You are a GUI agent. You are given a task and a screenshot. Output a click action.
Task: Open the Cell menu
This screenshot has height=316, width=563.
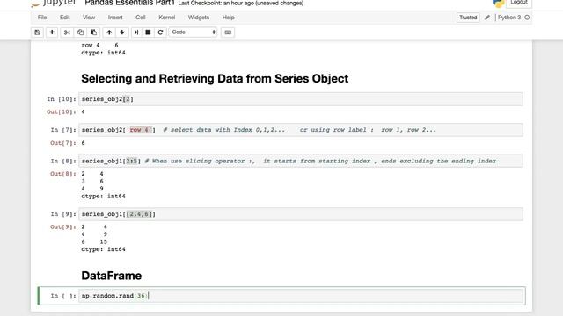pyautogui.click(x=141, y=18)
